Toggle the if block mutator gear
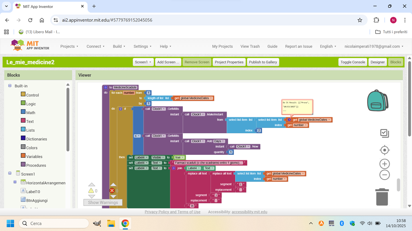Screen dimensions: 412x231 tap(120, 109)
